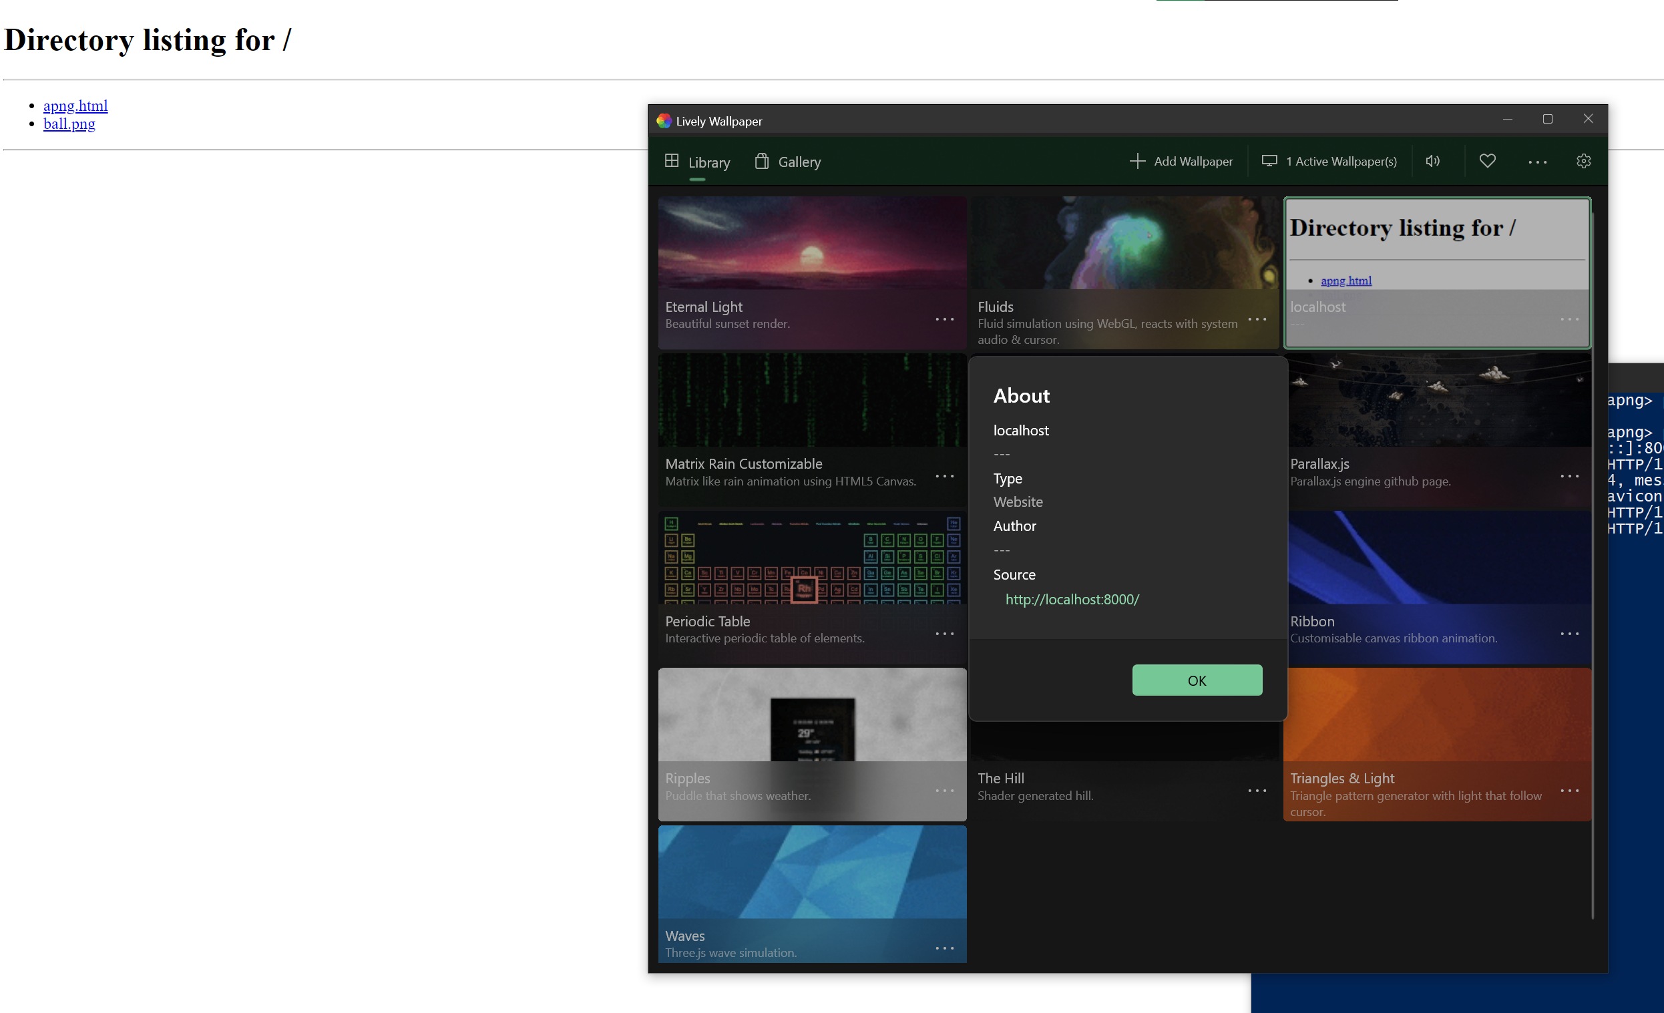Open options menu for Eternal Light
This screenshot has width=1664, height=1013.
click(945, 319)
